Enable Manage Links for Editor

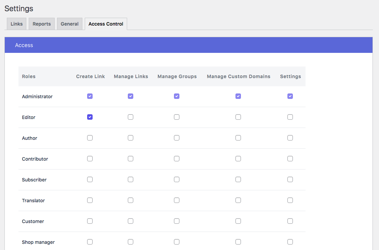[131, 117]
